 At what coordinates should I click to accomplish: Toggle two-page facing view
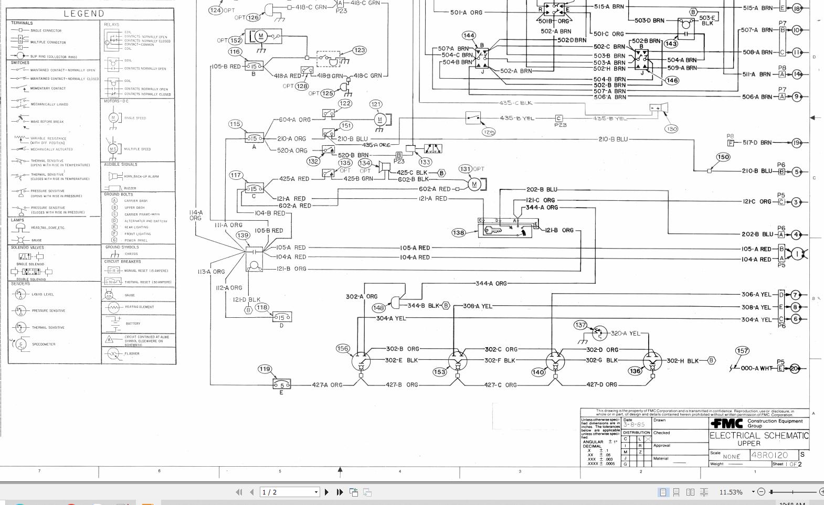pos(690,492)
